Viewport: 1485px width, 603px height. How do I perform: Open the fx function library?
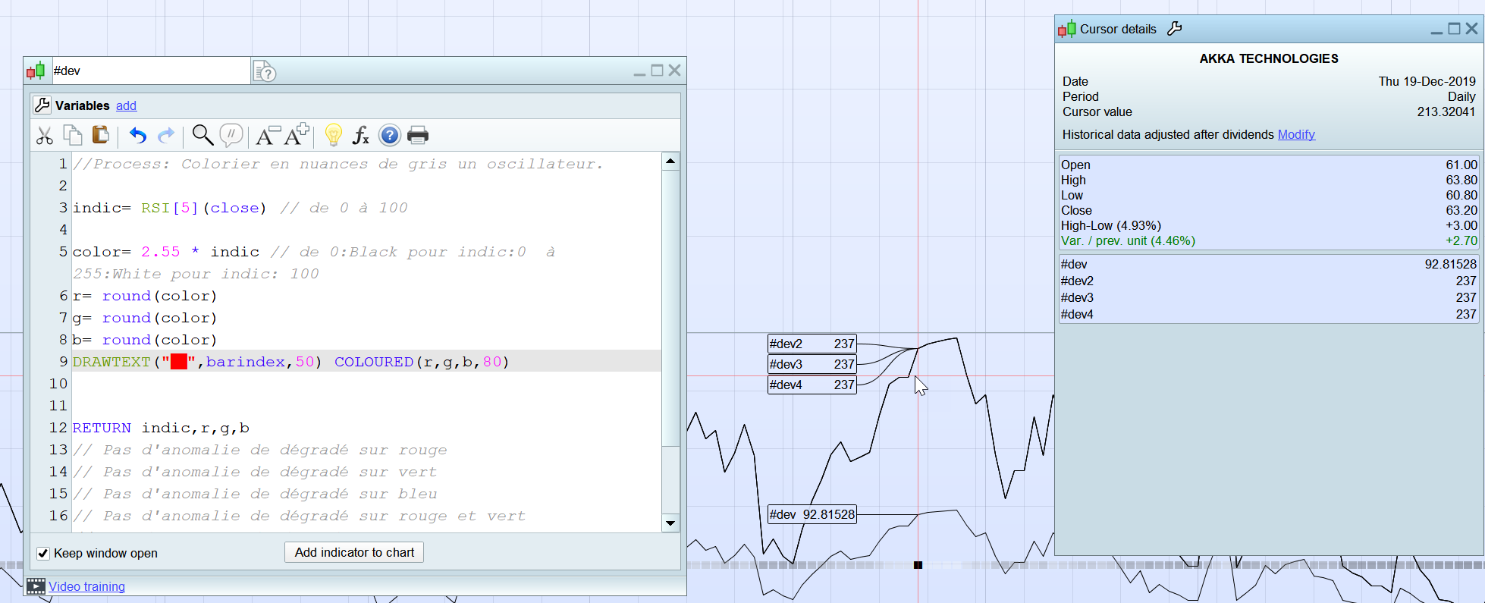(x=361, y=136)
